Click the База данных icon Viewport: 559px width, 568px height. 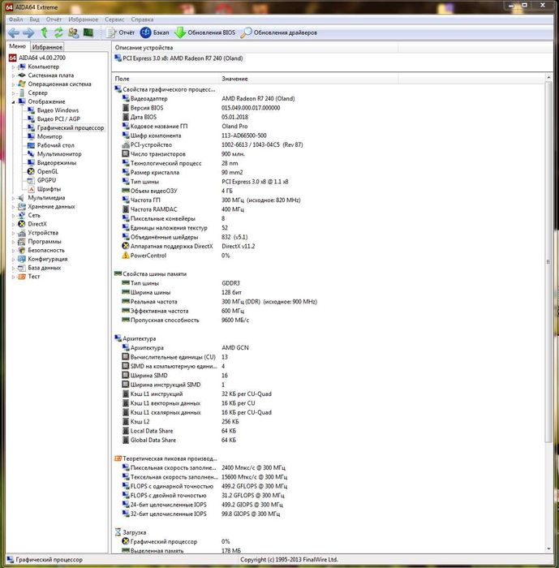(x=22, y=267)
